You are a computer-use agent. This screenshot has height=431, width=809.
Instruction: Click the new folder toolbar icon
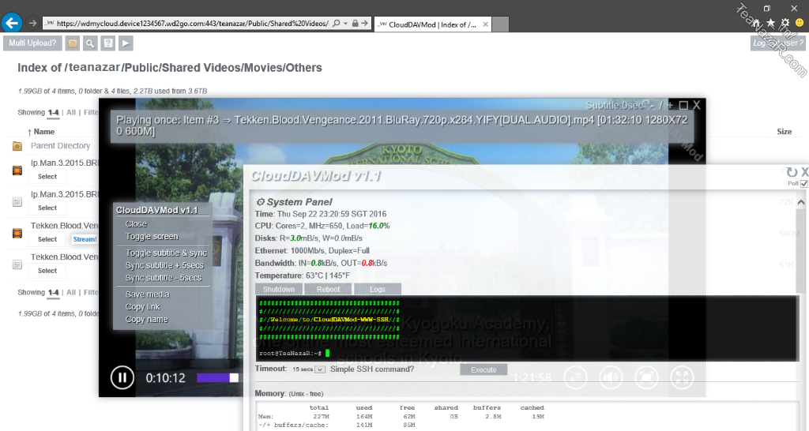(x=73, y=43)
